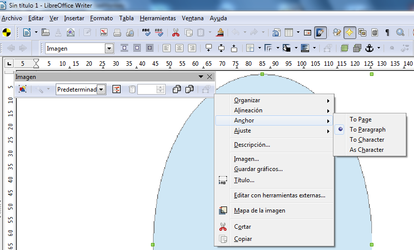Screen dimensions: 414x250
Task: Toggle the Navigator star button
Action: click(x=349, y=33)
